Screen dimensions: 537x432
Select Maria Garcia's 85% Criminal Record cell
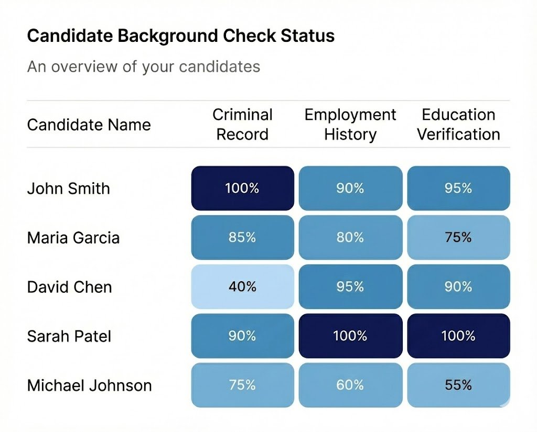click(x=242, y=238)
